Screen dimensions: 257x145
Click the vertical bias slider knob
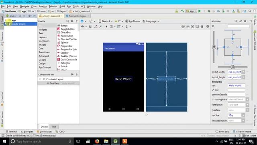[214, 47]
